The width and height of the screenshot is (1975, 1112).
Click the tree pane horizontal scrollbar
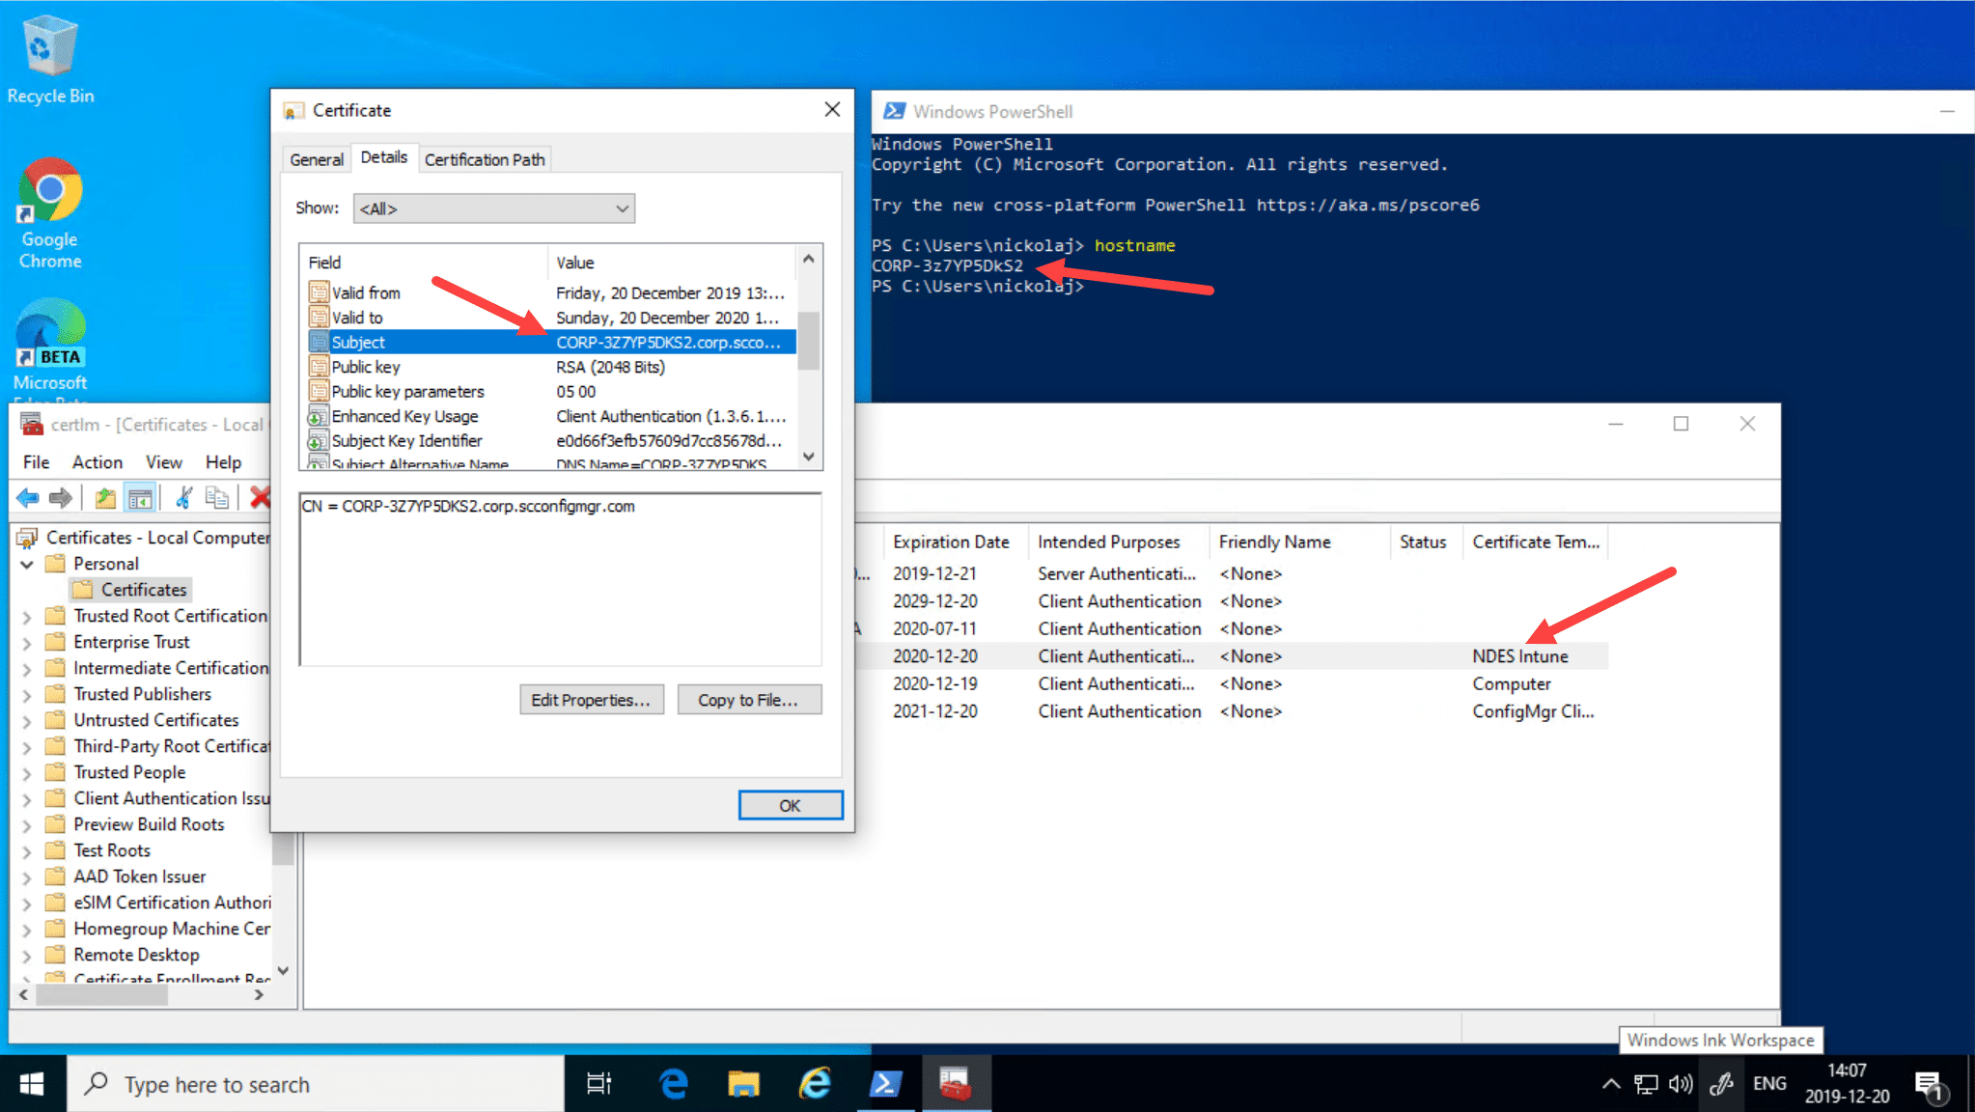tap(102, 994)
